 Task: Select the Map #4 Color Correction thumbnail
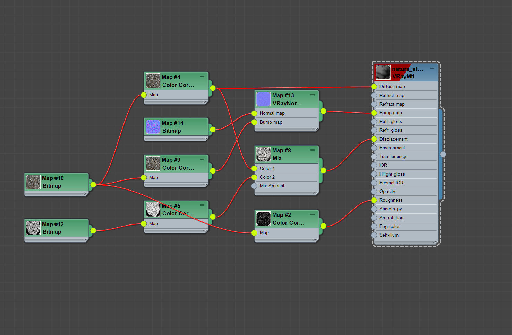153,80
